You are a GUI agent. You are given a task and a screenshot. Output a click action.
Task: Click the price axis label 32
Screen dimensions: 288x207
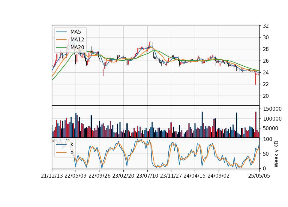point(265,26)
